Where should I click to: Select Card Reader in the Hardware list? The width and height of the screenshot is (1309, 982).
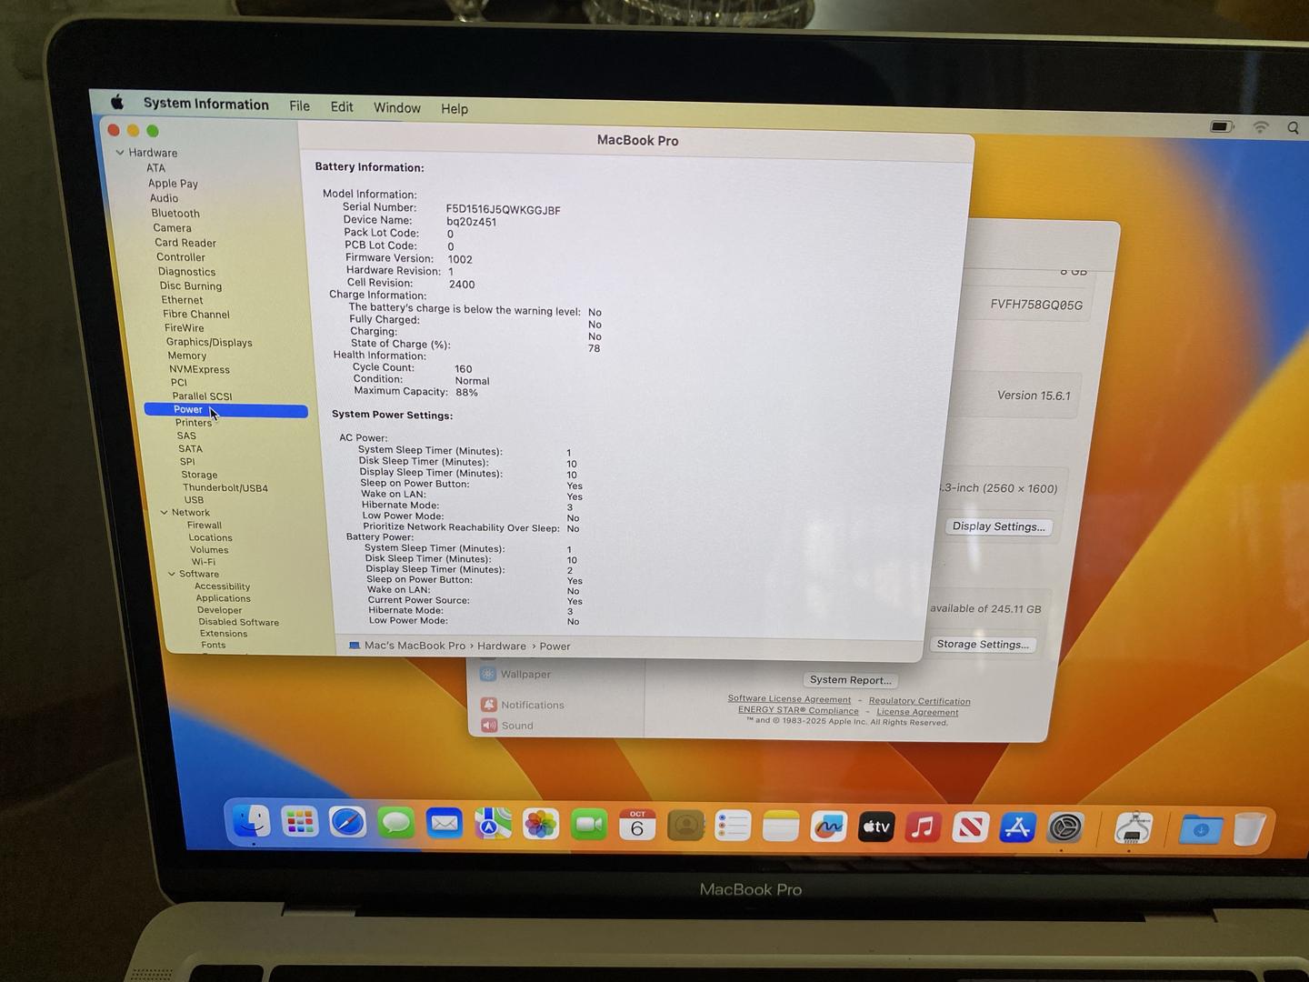tap(185, 243)
